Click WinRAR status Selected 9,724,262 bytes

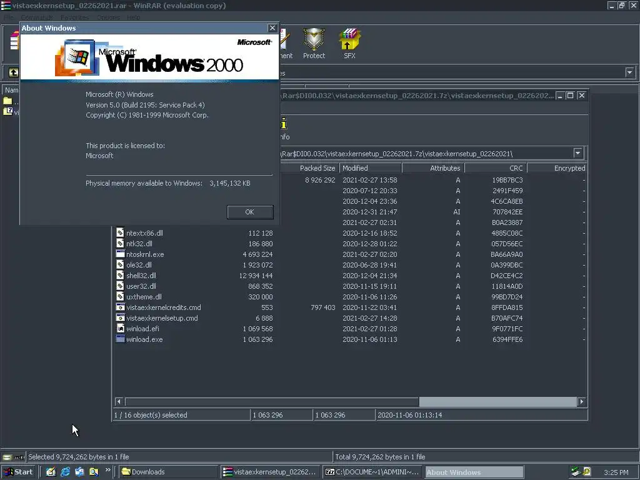coord(78,457)
